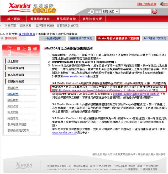The image size is (168, 174).
Task: Select Maxtor外接式硬碟維修作業原則 tab
Action: pyautogui.click(x=118, y=38)
